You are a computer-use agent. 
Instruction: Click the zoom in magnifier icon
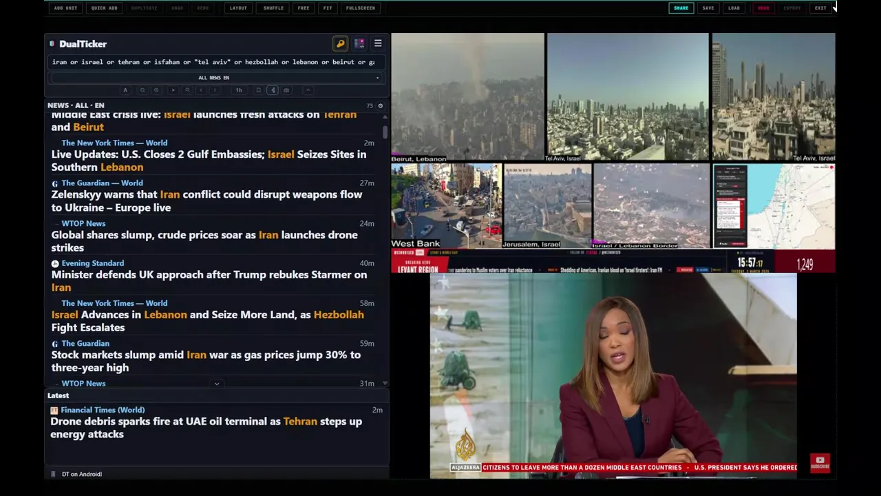coord(156,90)
